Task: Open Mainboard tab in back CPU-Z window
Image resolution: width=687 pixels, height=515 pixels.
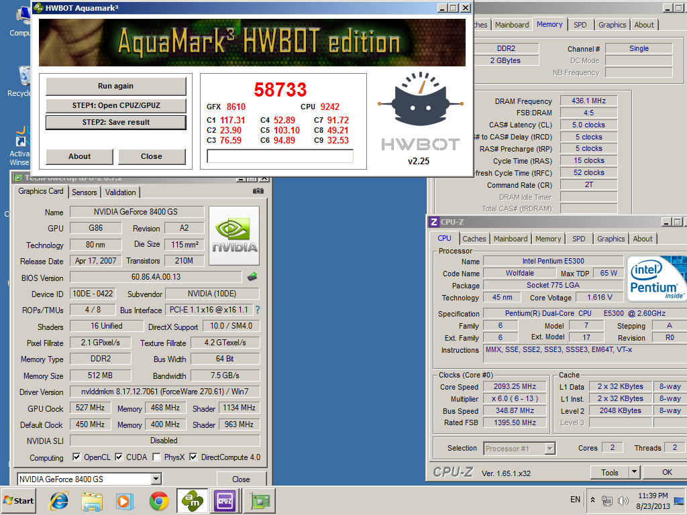Action: pyautogui.click(x=512, y=25)
